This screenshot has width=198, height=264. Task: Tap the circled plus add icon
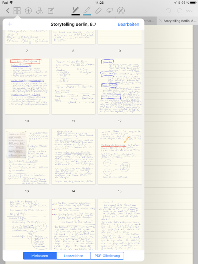pos(28,11)
